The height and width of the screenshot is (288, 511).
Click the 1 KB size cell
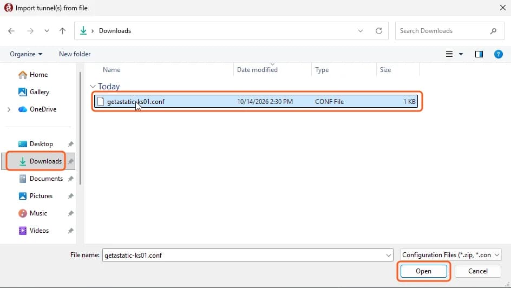[409, 102]
